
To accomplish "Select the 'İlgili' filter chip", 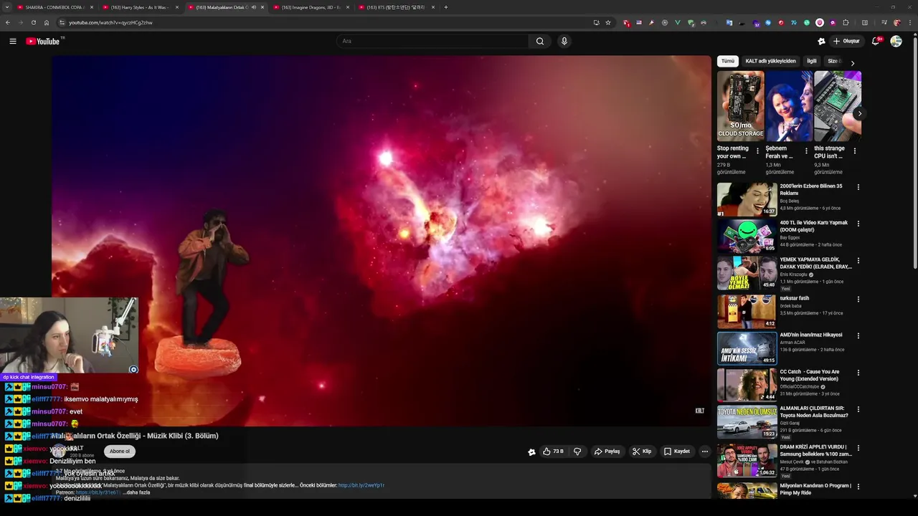I will 812,61.
